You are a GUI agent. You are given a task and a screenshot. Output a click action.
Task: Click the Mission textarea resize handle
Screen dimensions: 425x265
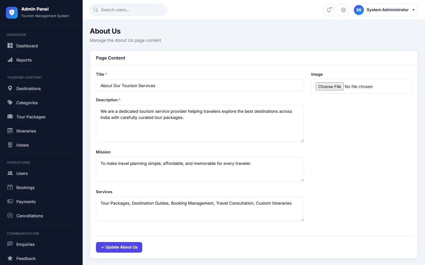(302, 180)
